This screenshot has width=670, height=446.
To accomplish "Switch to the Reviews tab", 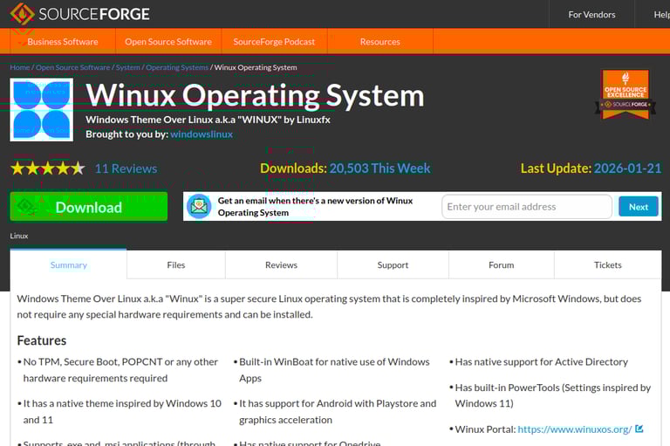I will [x=281, y=264].
